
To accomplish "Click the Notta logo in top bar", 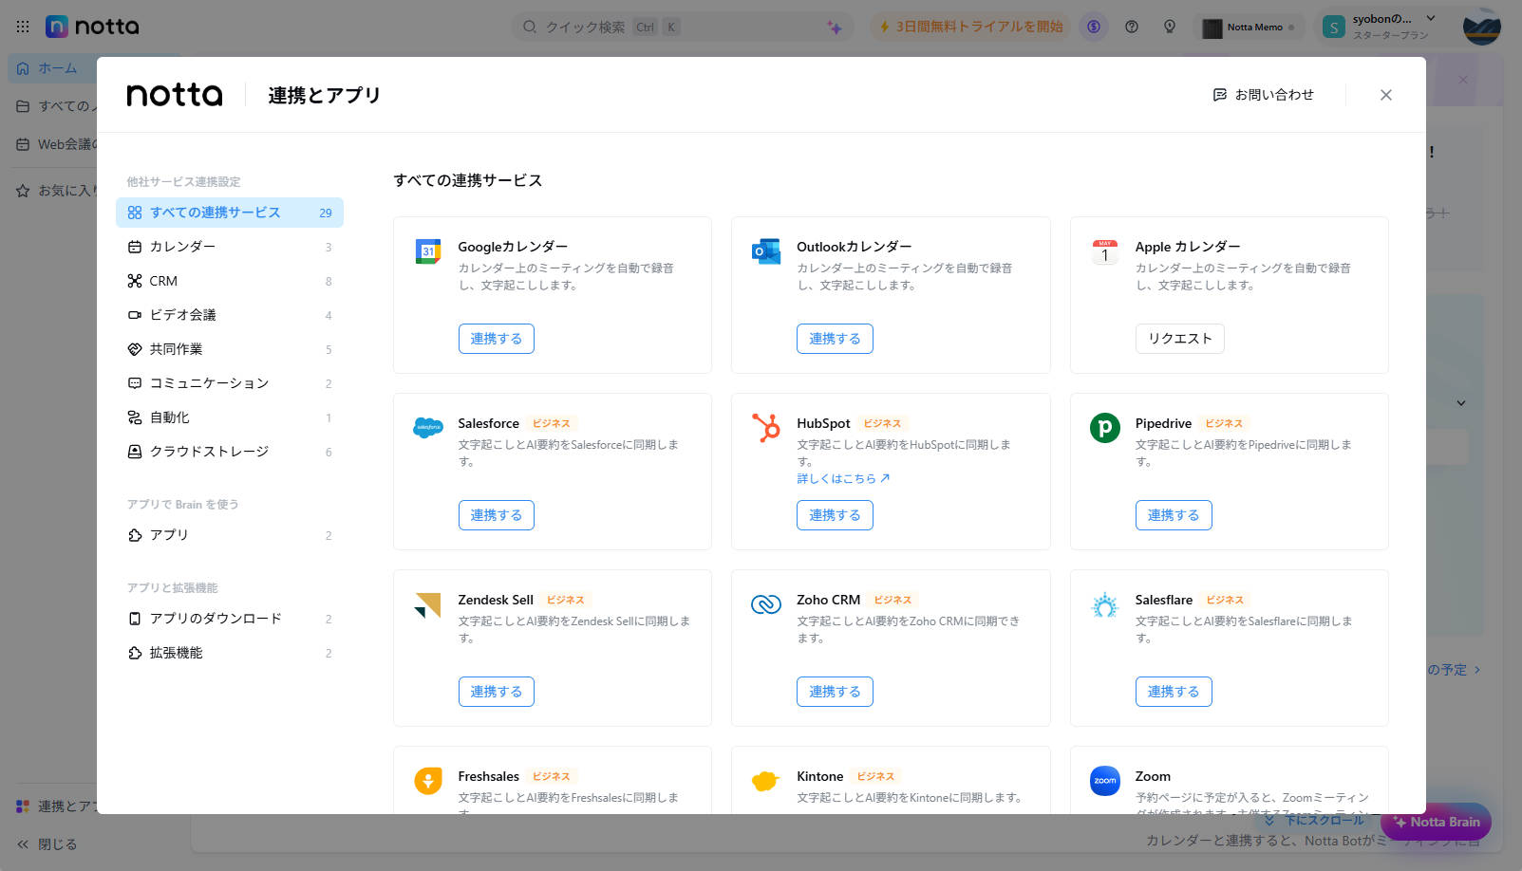I will tap(93, 27).
